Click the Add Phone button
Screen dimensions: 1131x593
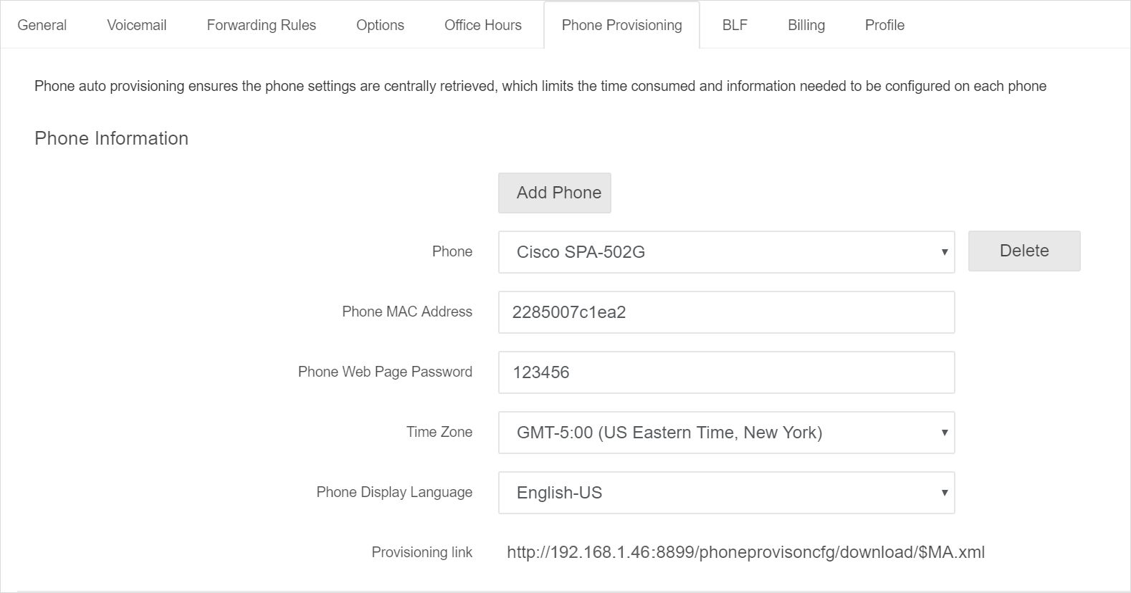[x=555, y=193]
